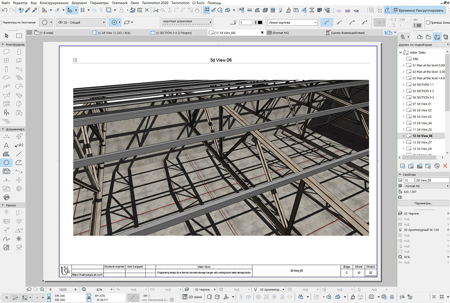
Task: Open View Map icon in navigator
Action: point(429,37)
